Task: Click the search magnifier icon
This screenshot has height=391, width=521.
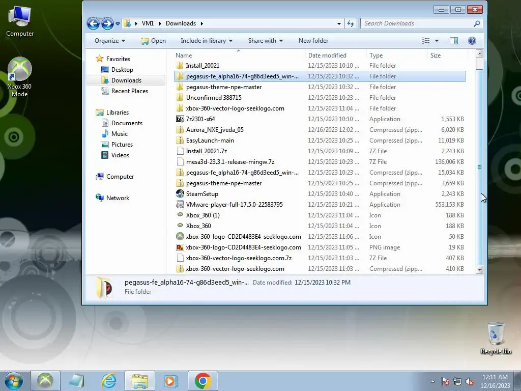Action: coord(477,23)
